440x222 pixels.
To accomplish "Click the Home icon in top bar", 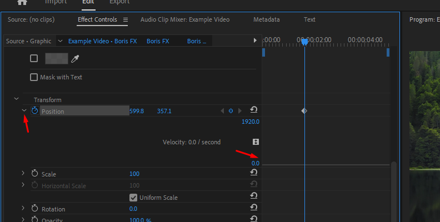I will [x=22, y=2].
